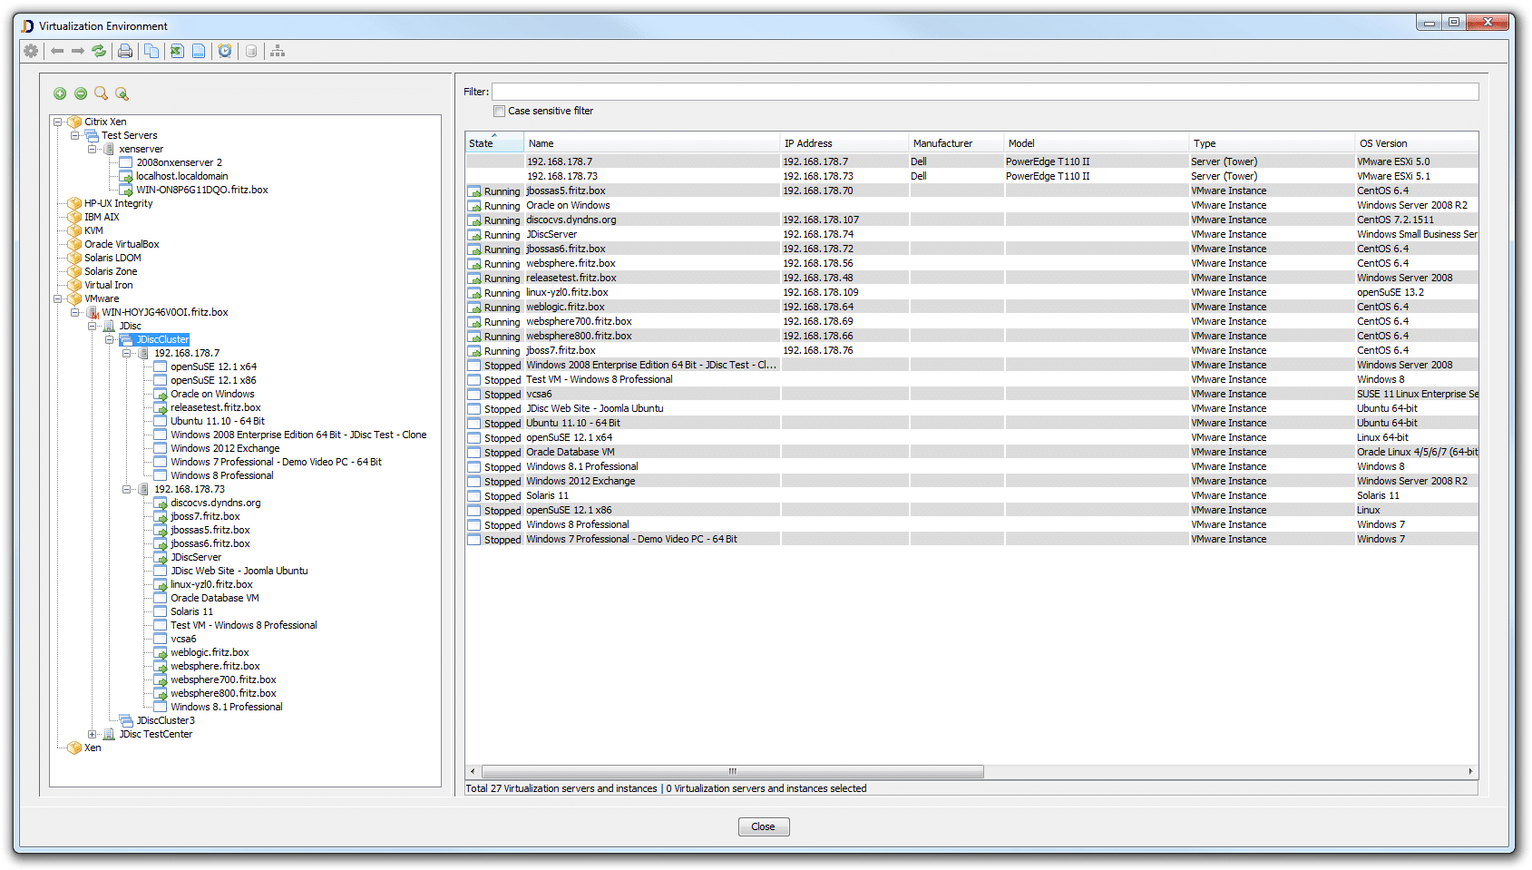Screen dimensions: 1532x870
Task: Click the alarm clock toolbar icon
Action: (x=225, y=52)
